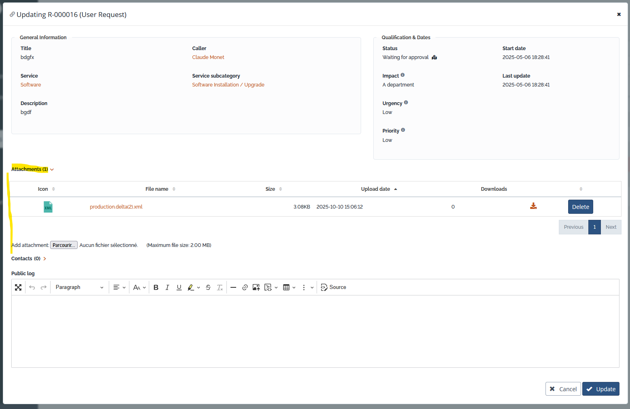This screenshot has width=630, height=409.
Task: Maximize the Public log editor
Action: [18, 287]
